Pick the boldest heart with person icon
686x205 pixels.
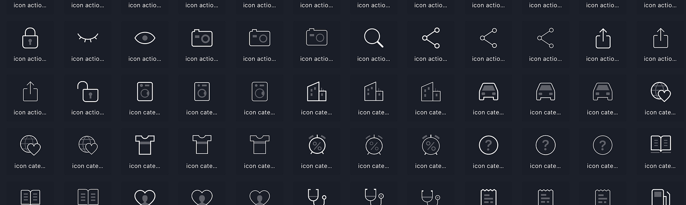145,197
